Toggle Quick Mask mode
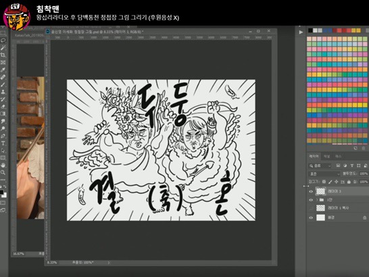This screenshot has width=369, height=277. click(x=3, y=203)
